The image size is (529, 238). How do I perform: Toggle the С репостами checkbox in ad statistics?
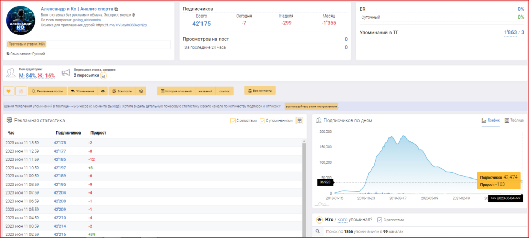(233, 121)
